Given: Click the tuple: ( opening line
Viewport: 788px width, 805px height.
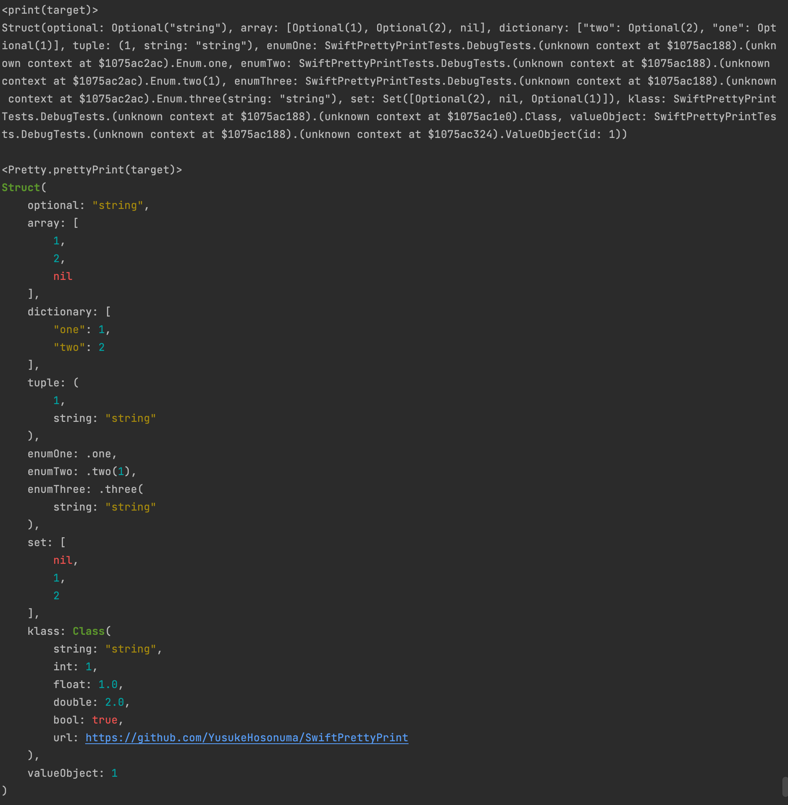Looking at the screenshot, I should pyautogui.click(x=53, y=383).
